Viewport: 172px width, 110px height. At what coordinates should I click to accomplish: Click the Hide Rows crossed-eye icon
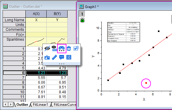point(47,48)
